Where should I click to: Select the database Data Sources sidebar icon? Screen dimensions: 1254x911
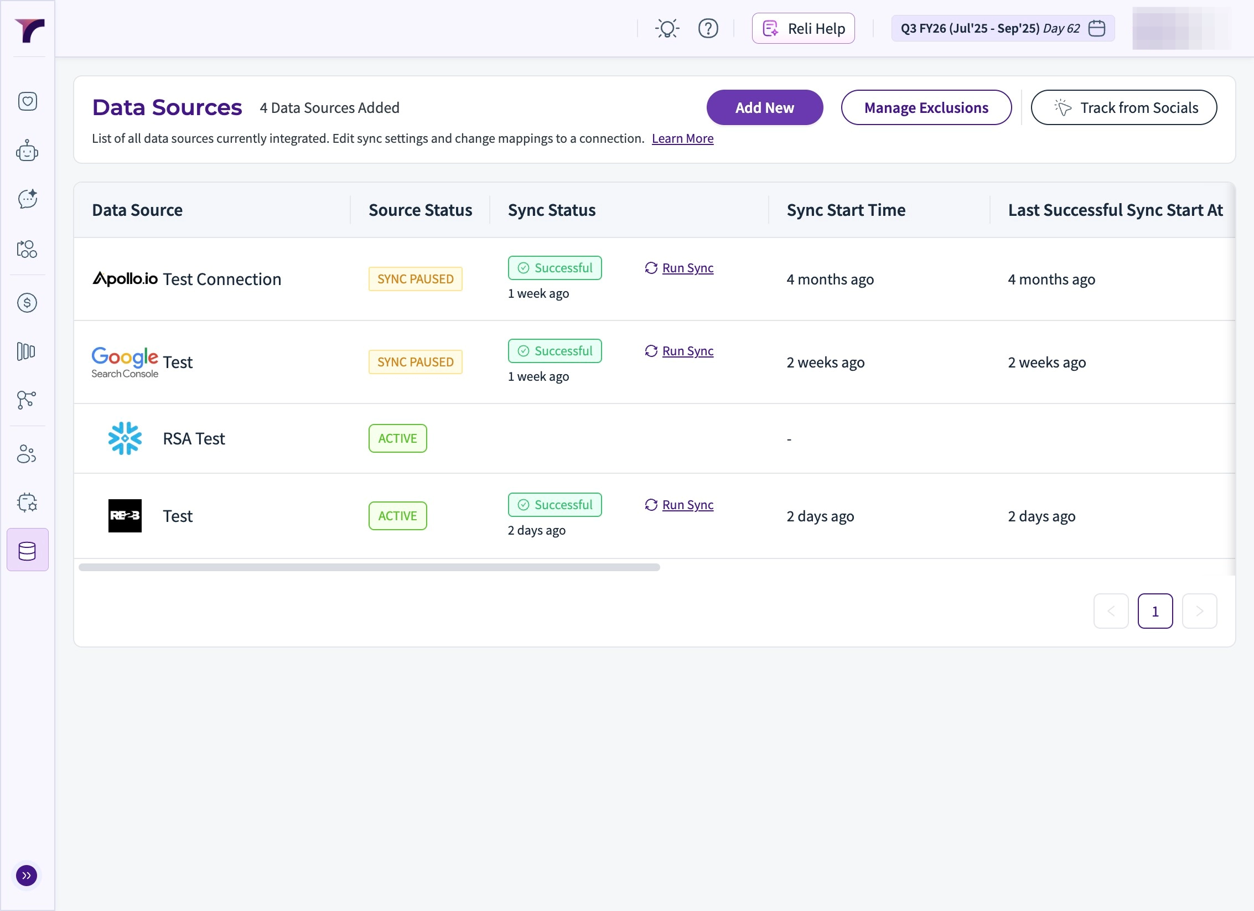click(27, 550)
